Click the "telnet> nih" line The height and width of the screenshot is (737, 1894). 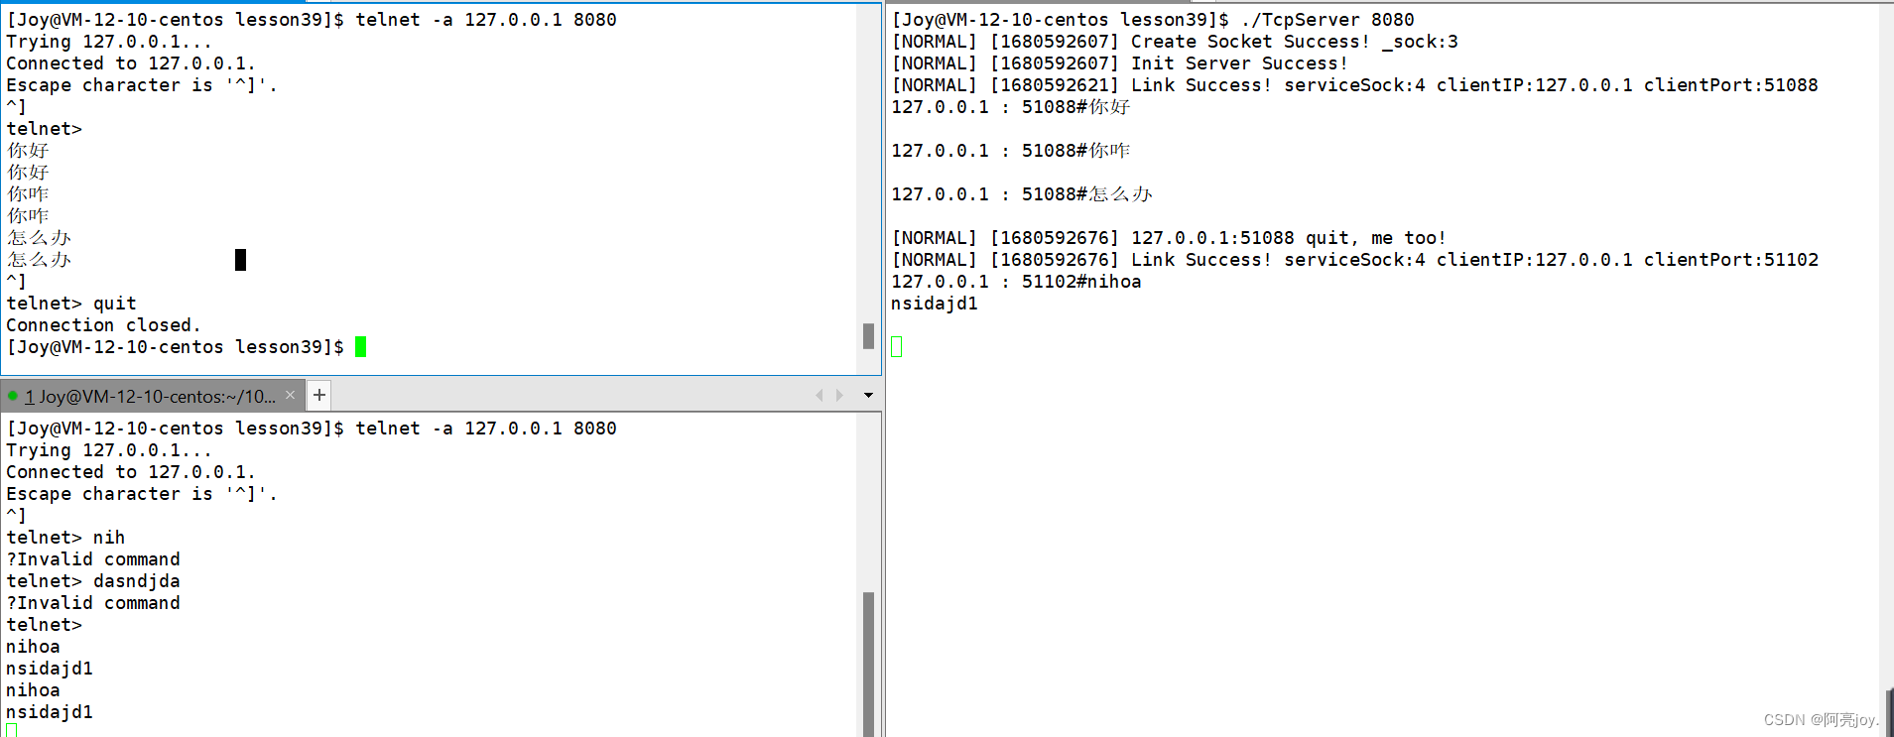(65, 538)
